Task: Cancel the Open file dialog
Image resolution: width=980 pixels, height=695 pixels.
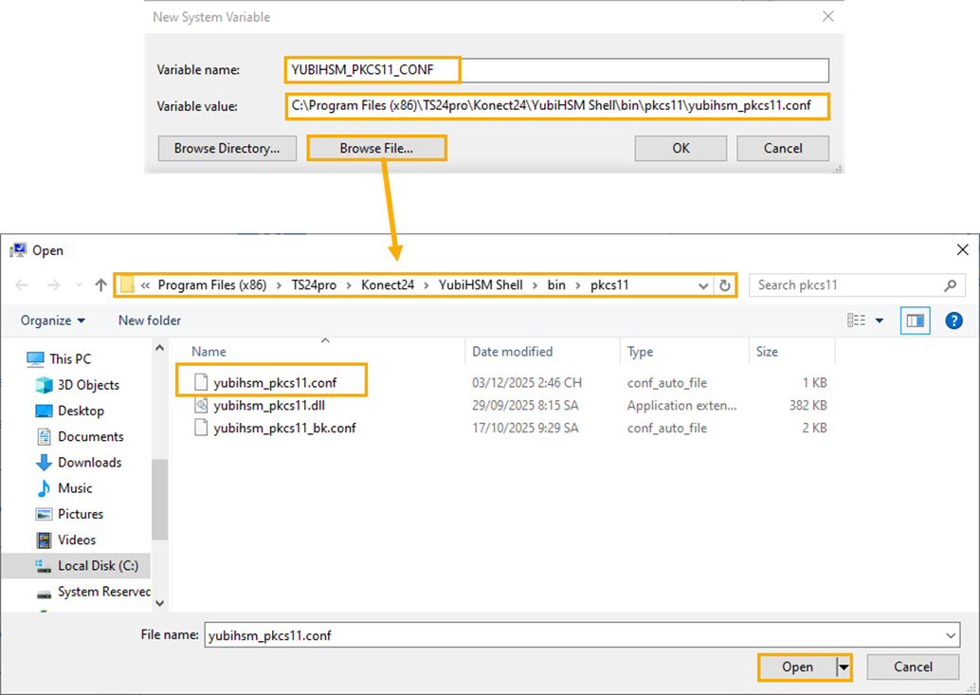Action: pos(913,667)
